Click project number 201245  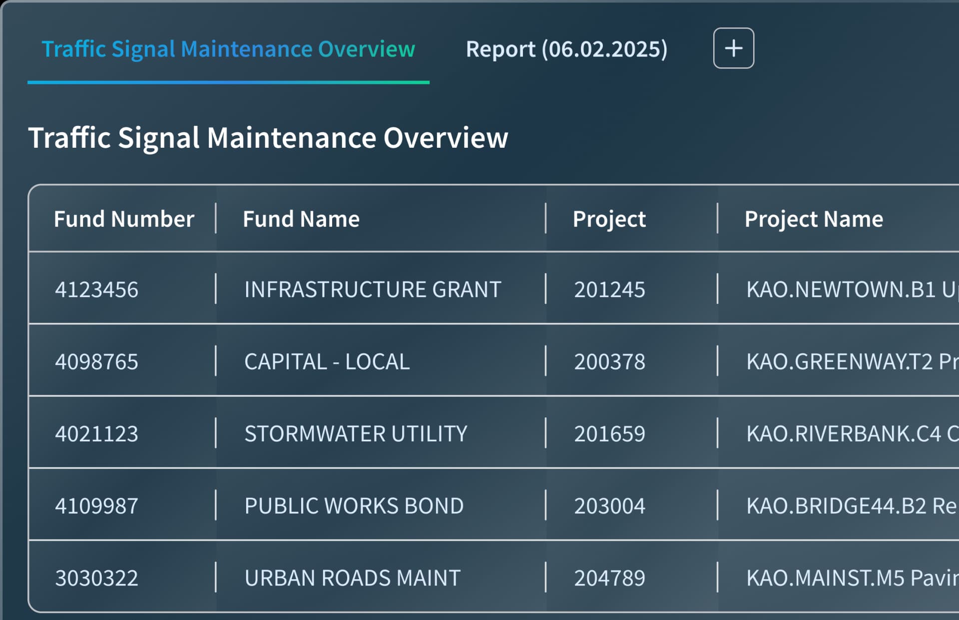click(609, 290)
